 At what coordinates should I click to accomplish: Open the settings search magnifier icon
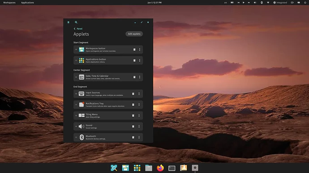coord(76,22)
